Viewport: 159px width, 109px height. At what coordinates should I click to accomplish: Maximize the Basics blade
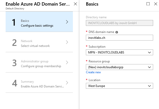148,4
